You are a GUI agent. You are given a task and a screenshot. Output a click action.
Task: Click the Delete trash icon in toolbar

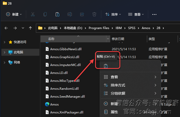tap(94, 14)
